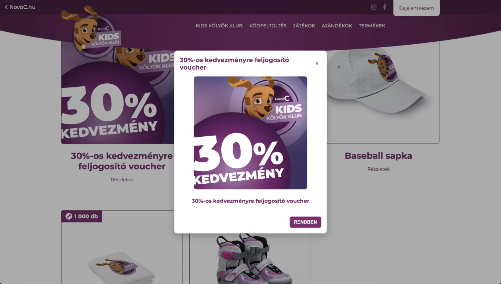The width and height of the screenshot is (501, 284).
Task: Open Részletek under the 30% voucher
Action: (x=122, y=180)
